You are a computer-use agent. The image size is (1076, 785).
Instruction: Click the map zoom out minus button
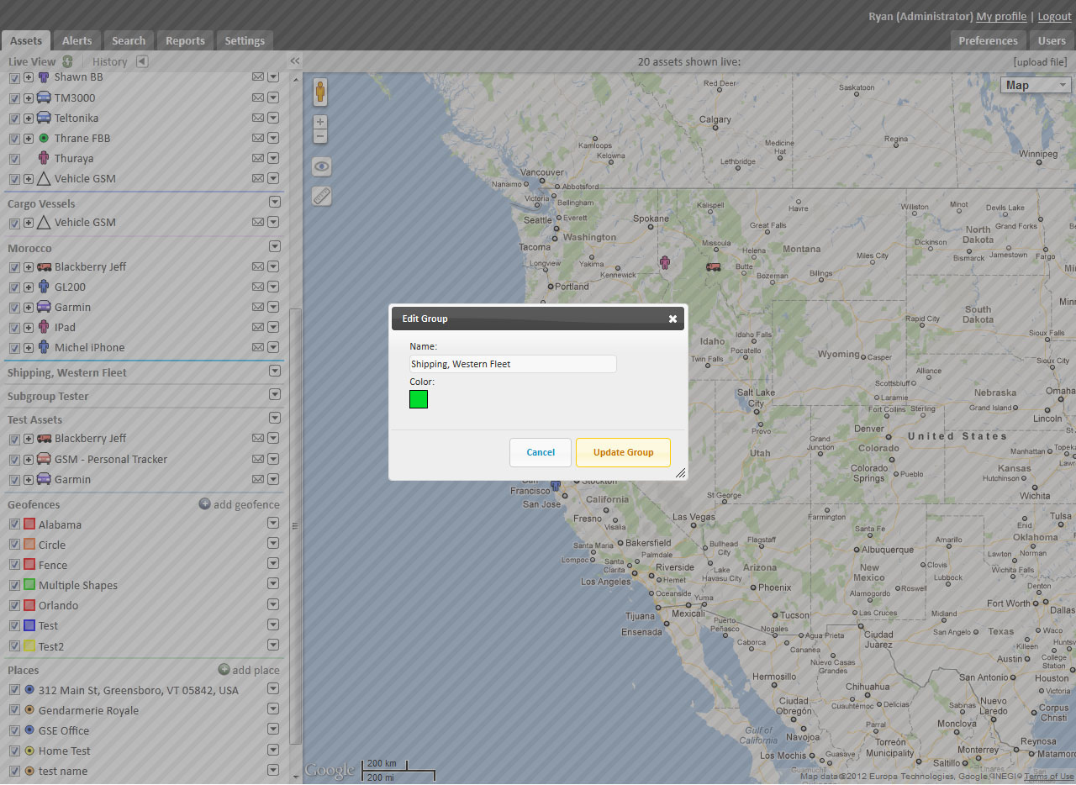[320, 137]
